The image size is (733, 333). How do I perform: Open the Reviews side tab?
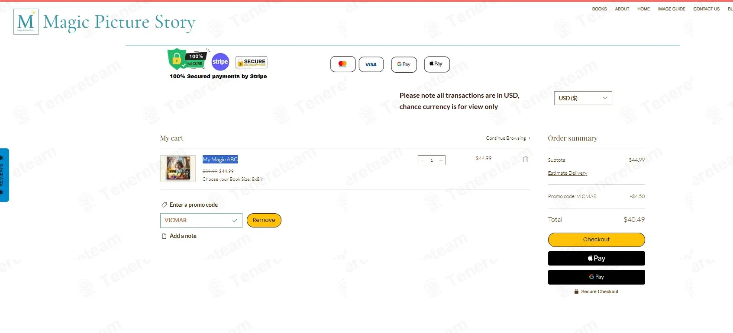coord(4,175)
